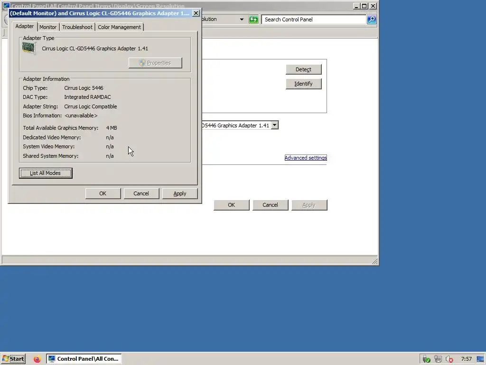486x365 pixels.
Task: Open adapter Properties button
Action: [x=155, y=63]
